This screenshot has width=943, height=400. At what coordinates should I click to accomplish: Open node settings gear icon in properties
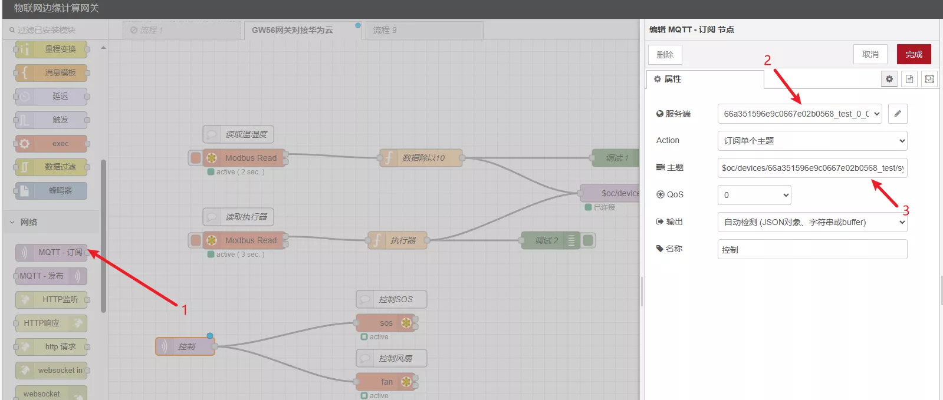pyautogui.click(x=889, y=79)
